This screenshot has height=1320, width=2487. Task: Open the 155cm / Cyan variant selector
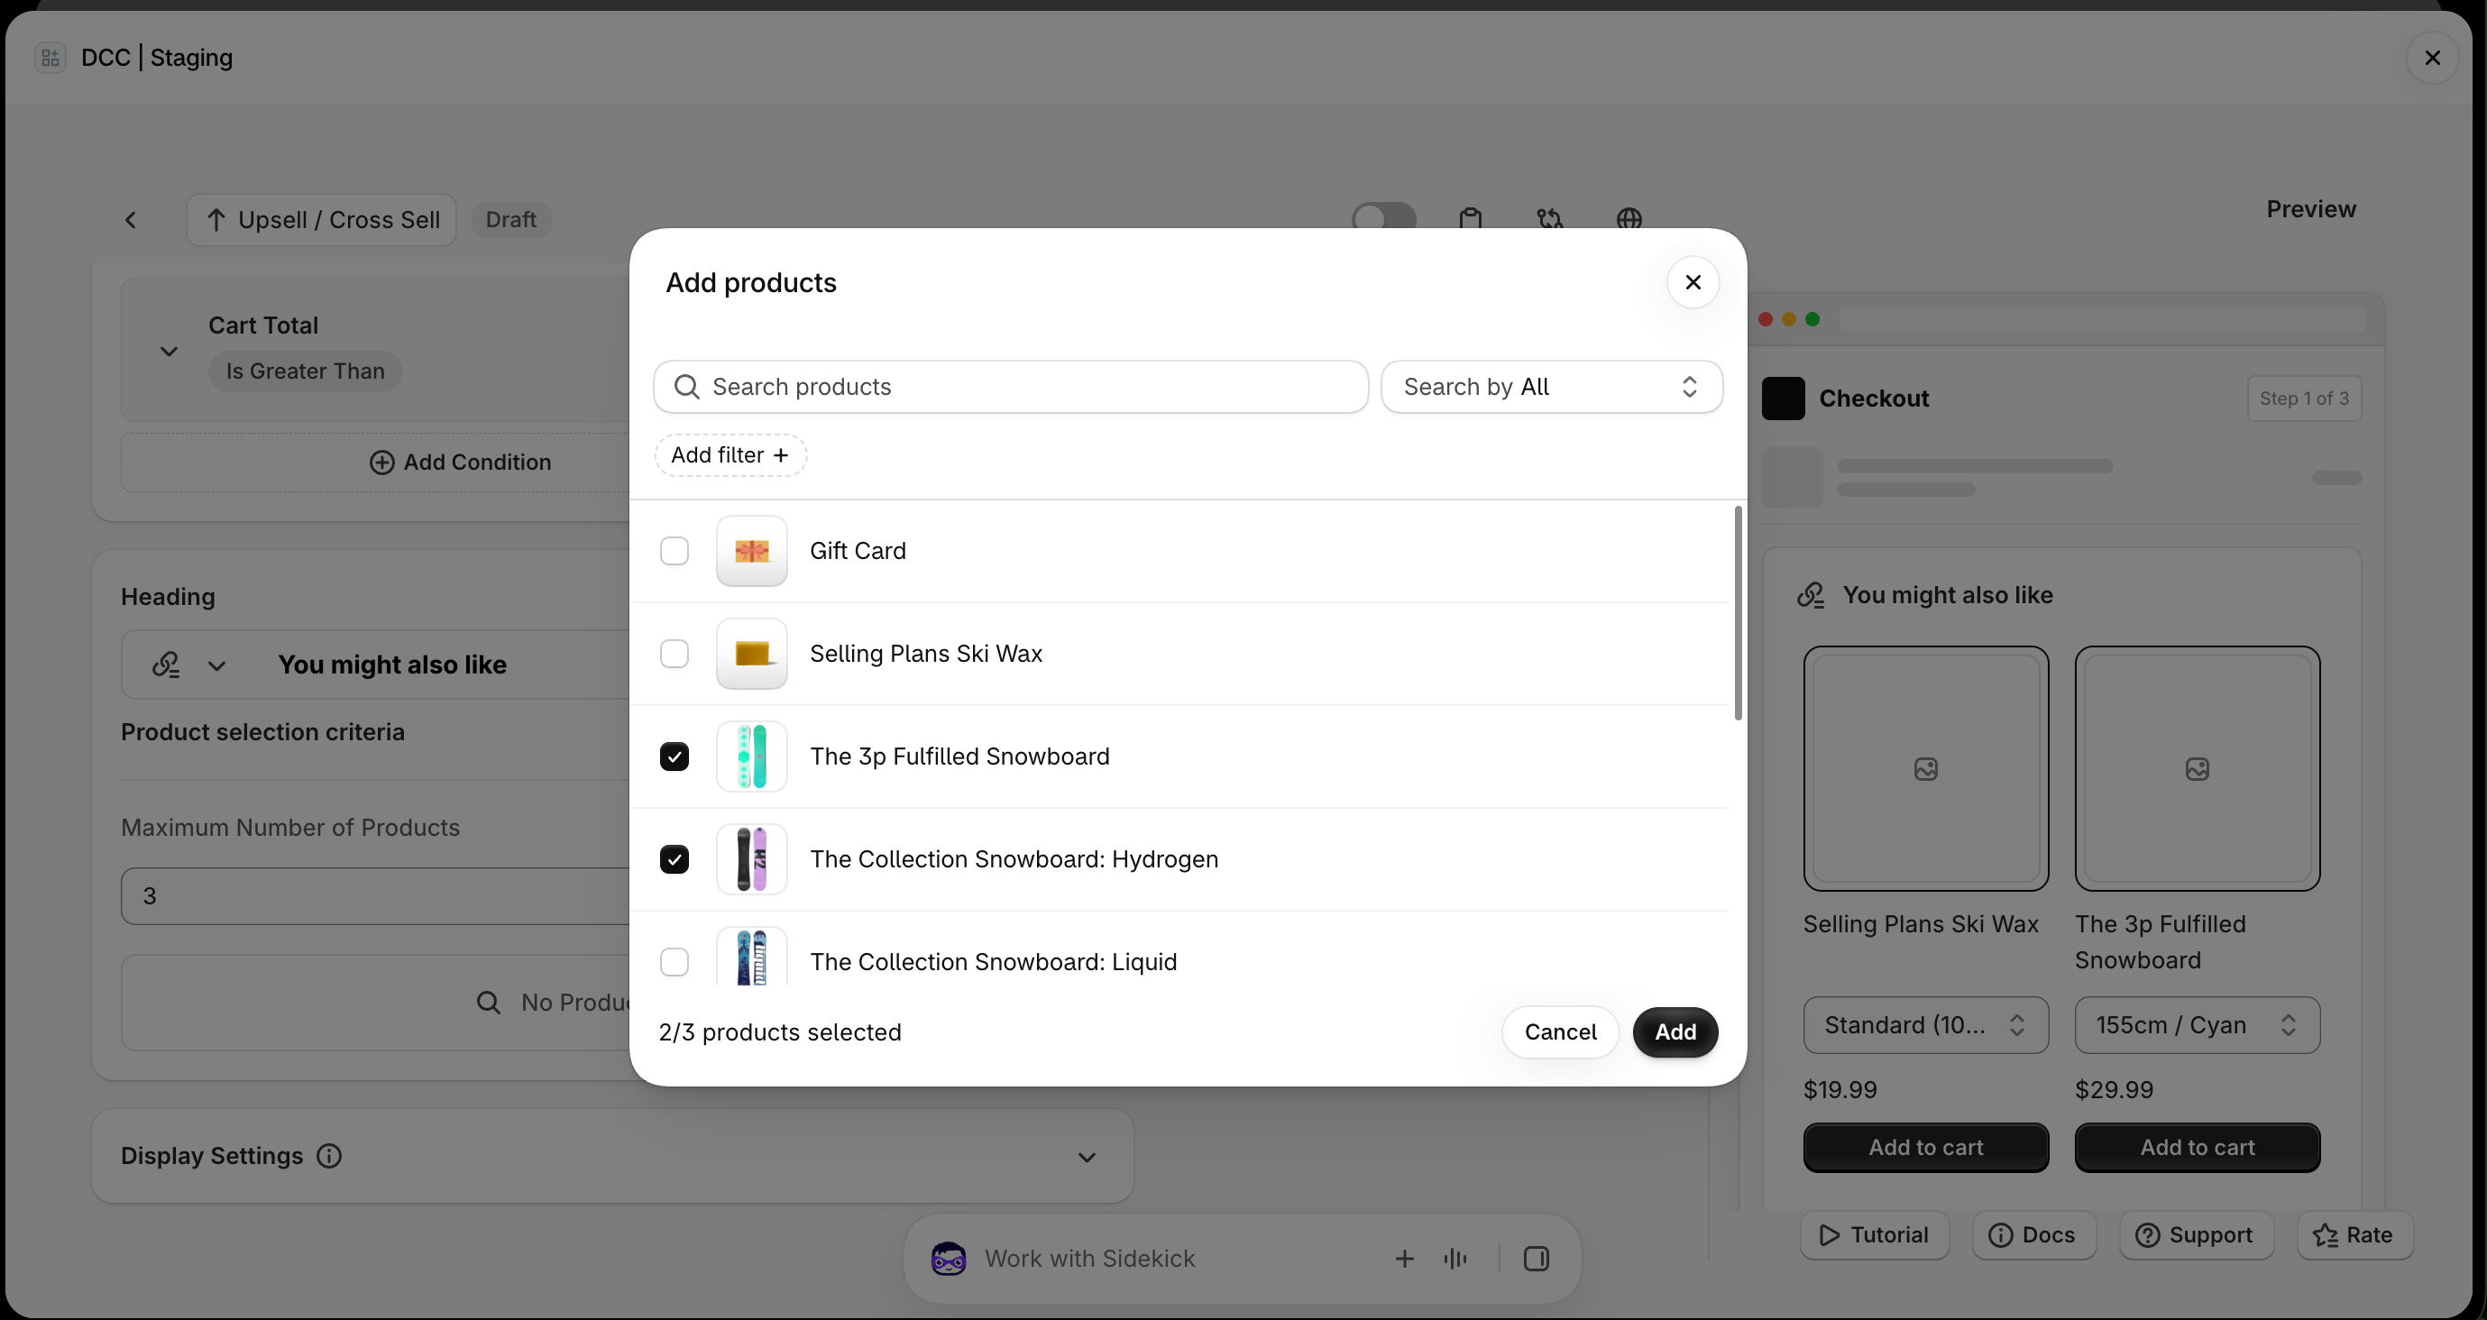2198,1025
